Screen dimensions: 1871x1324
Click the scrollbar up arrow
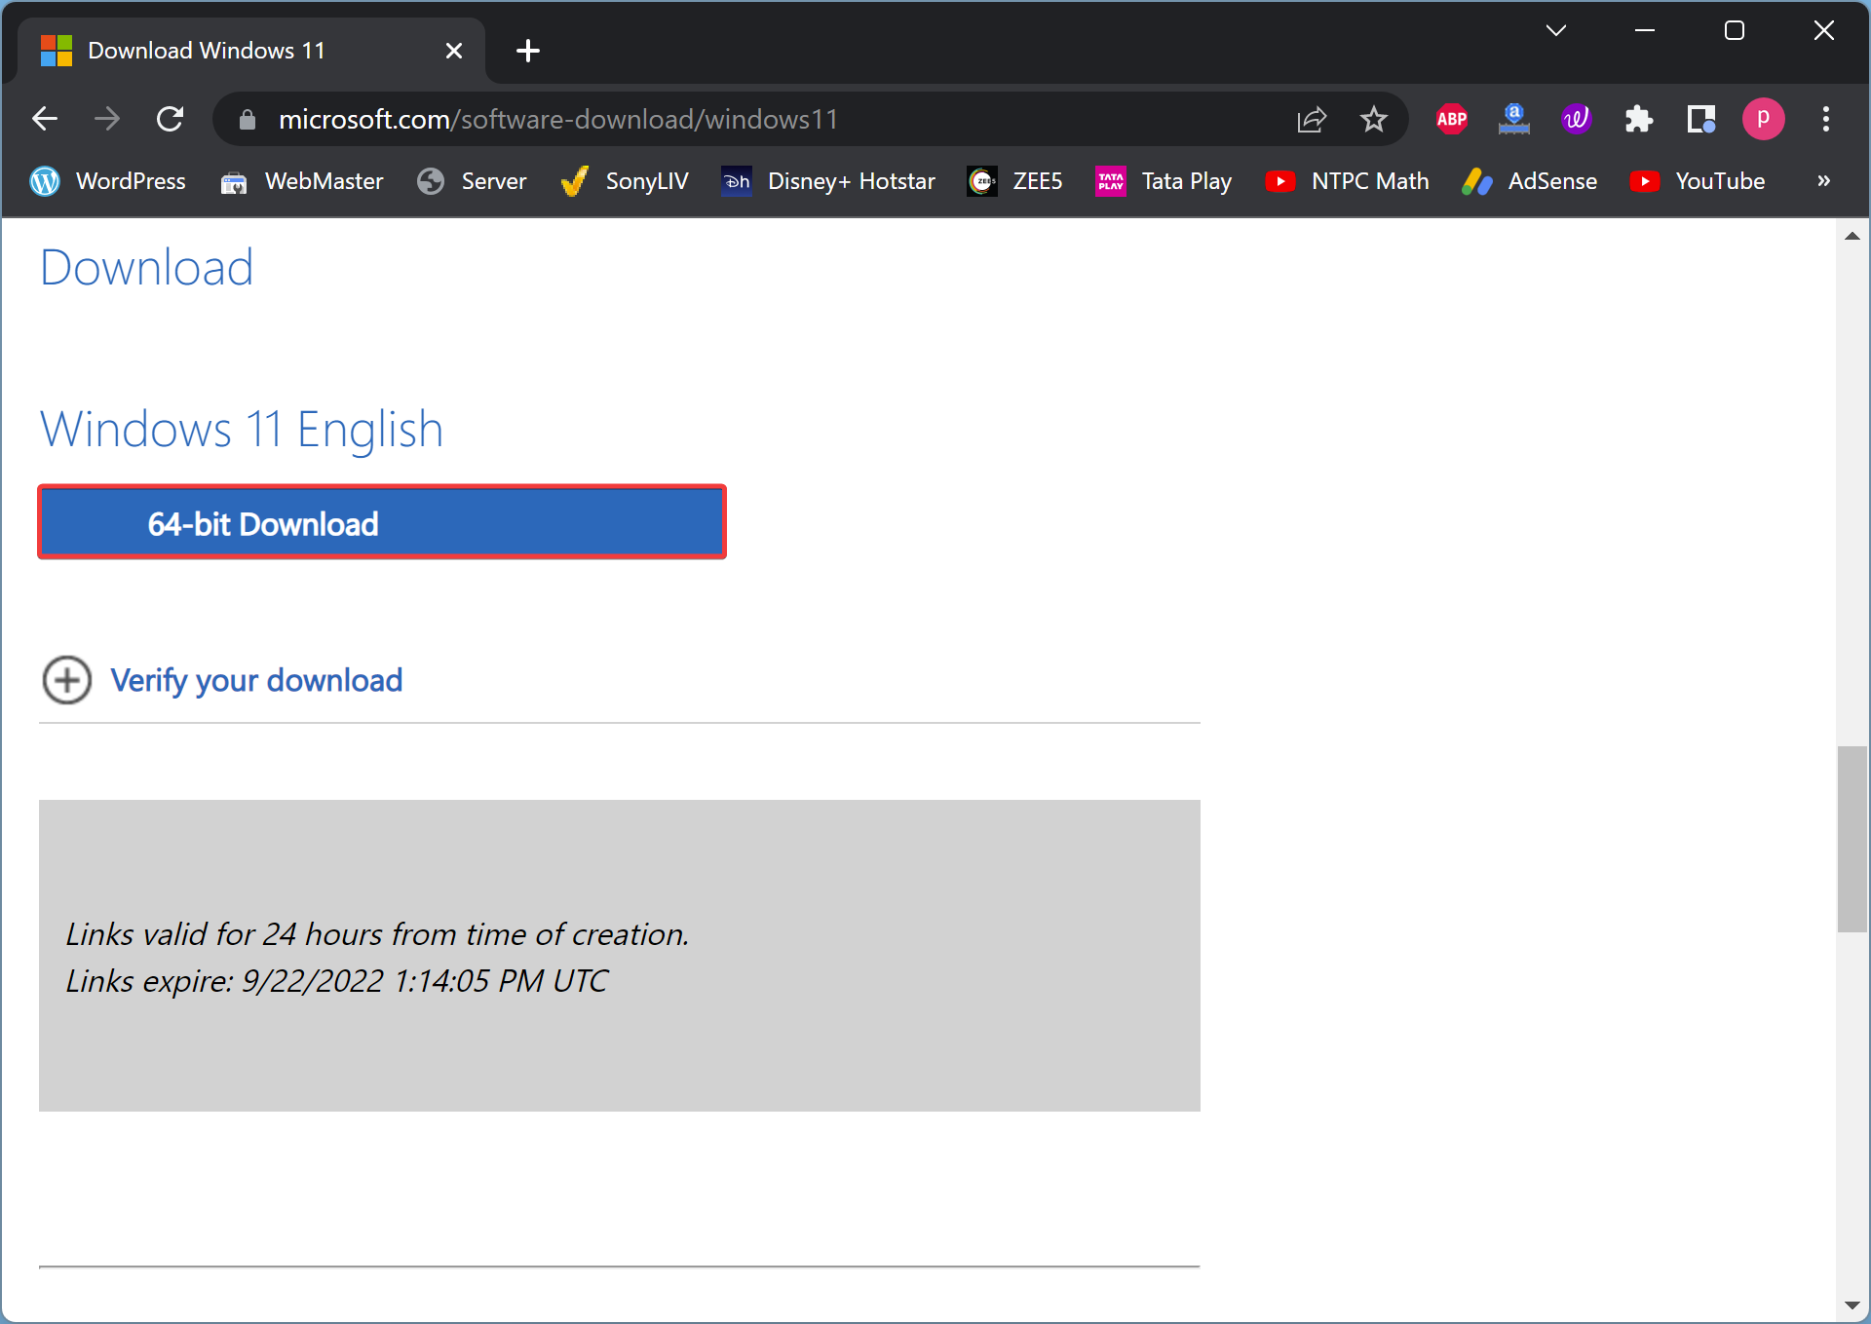1852,237
